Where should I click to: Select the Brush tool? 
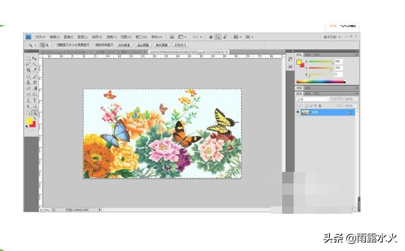(34, 77)
